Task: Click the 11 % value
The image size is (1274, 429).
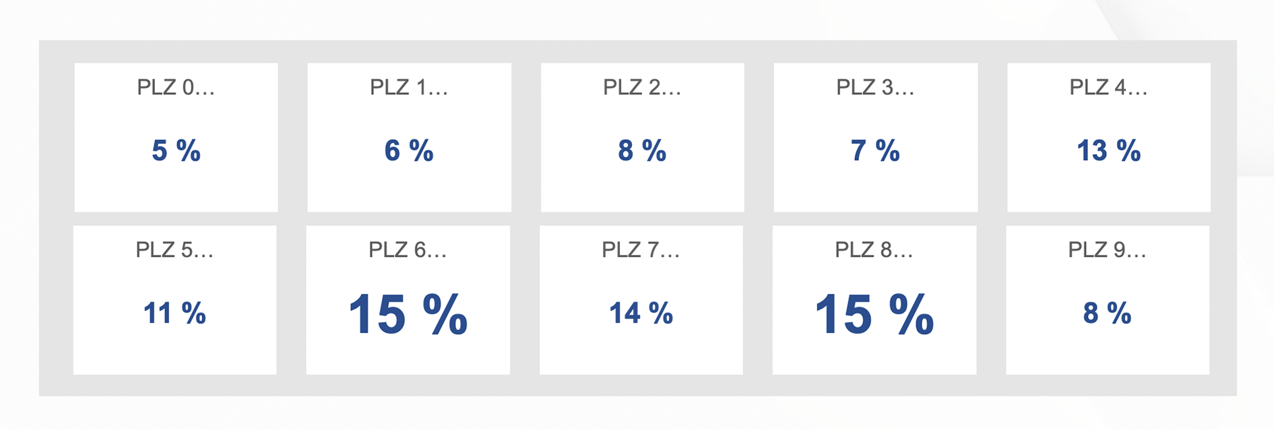Action: [x=174, y=313]
